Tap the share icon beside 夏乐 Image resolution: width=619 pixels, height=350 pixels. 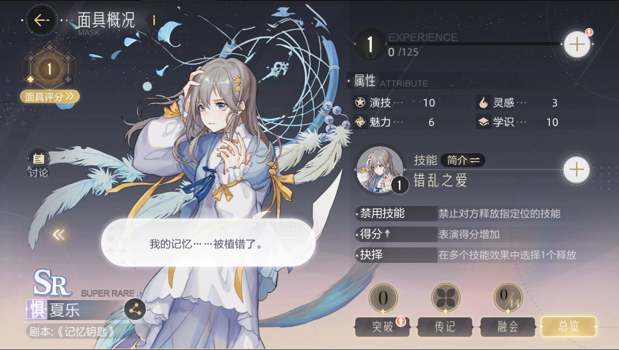tap(135, 310)
